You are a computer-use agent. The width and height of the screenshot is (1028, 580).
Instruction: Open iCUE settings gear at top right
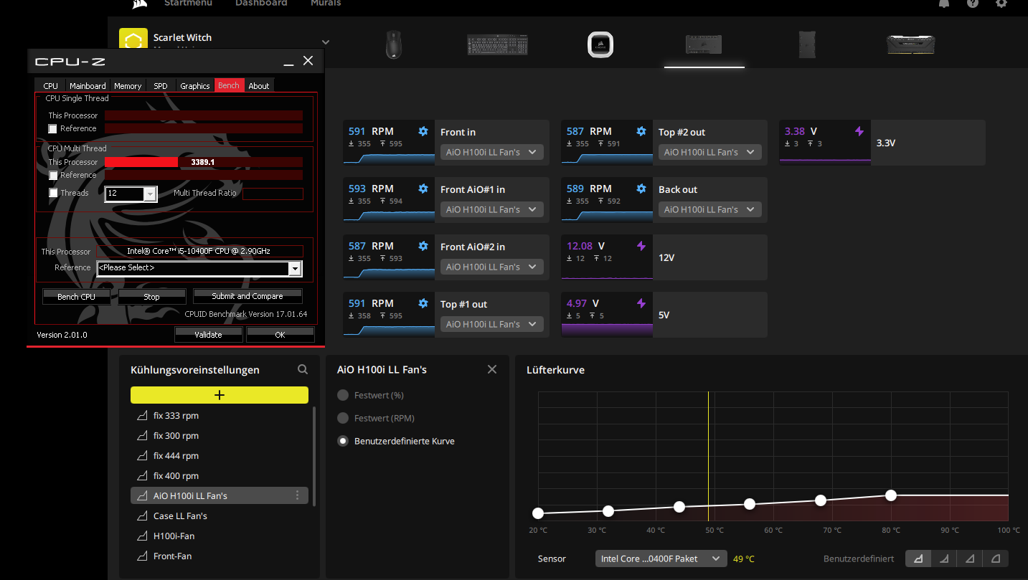point(1001,3)
